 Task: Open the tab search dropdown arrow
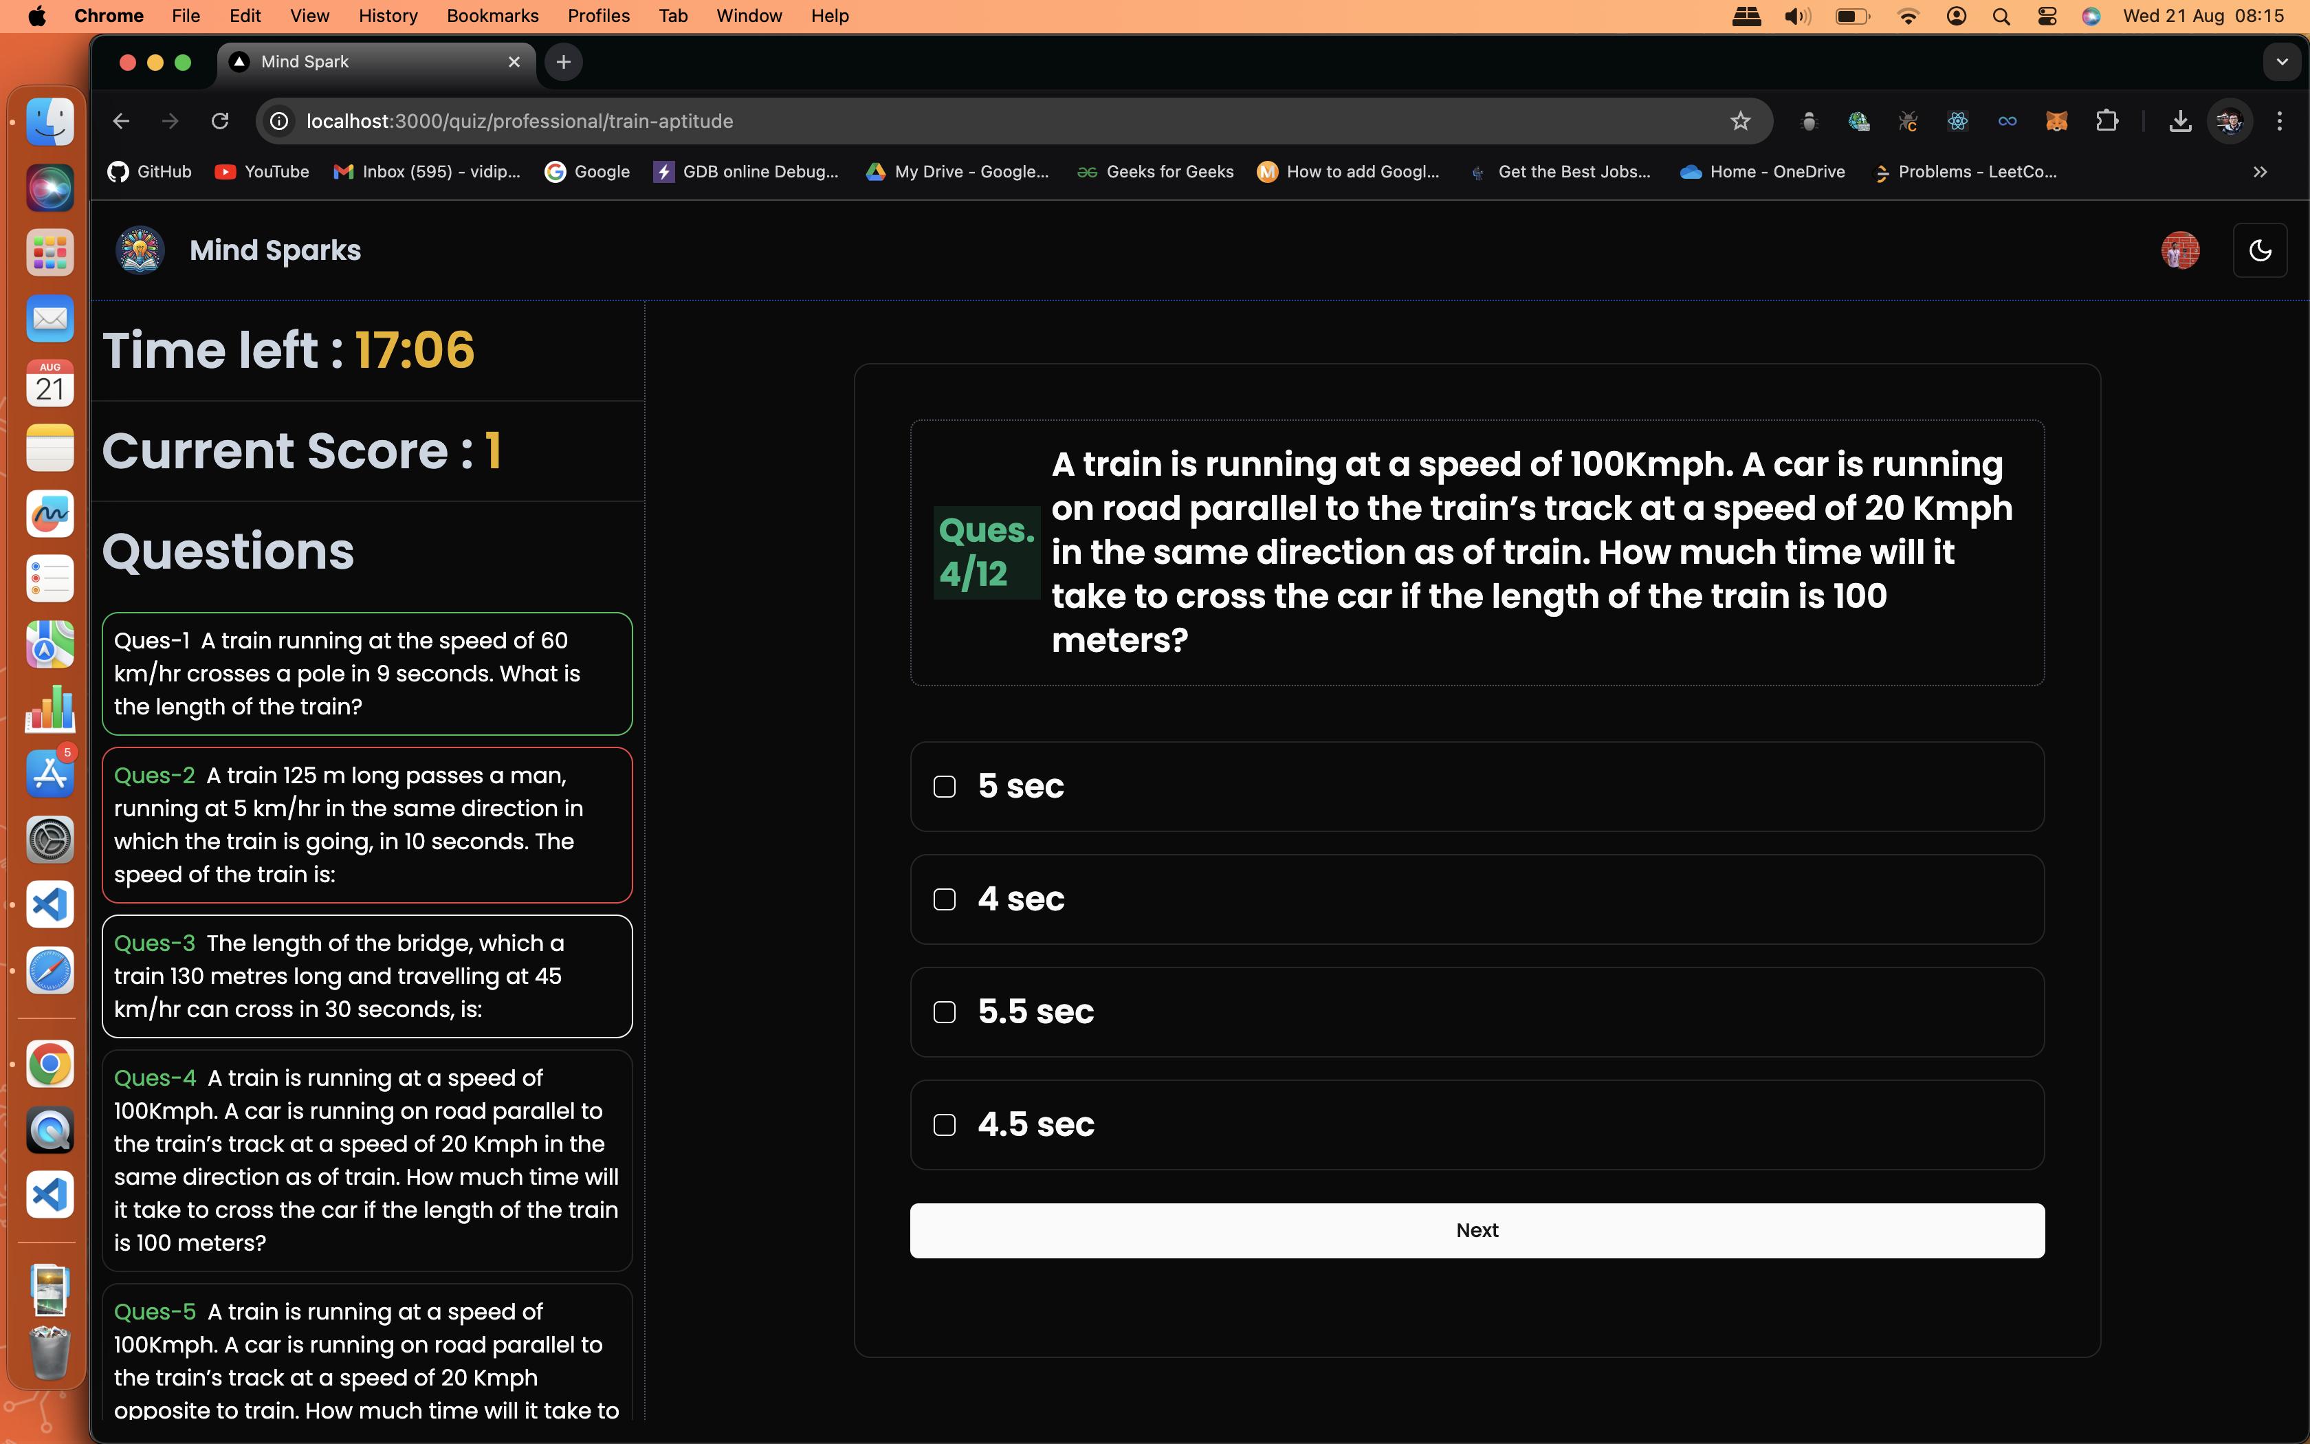[2281, 62]
